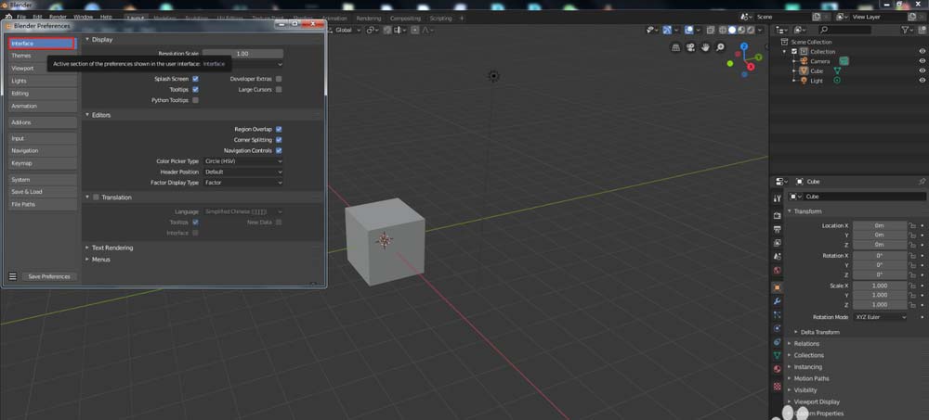
Task: Open the System preferences section
Action: tap(43, 179)
